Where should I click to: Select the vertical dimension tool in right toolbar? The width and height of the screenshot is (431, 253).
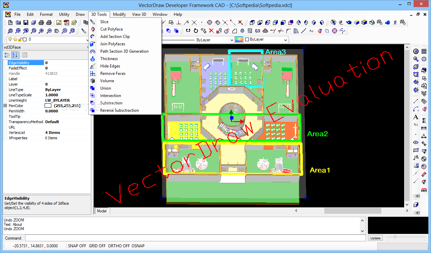pyautogui.click(x=424, y=120)
